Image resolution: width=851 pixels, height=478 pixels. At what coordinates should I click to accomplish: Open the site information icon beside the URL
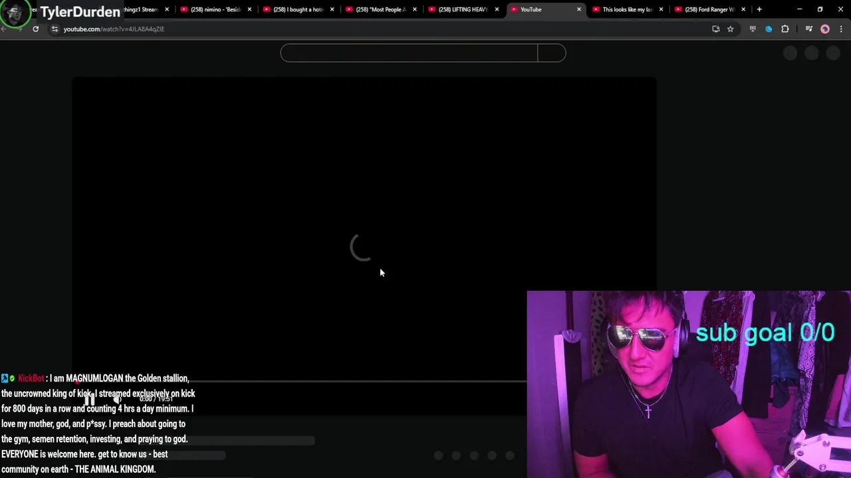point(55,29)
